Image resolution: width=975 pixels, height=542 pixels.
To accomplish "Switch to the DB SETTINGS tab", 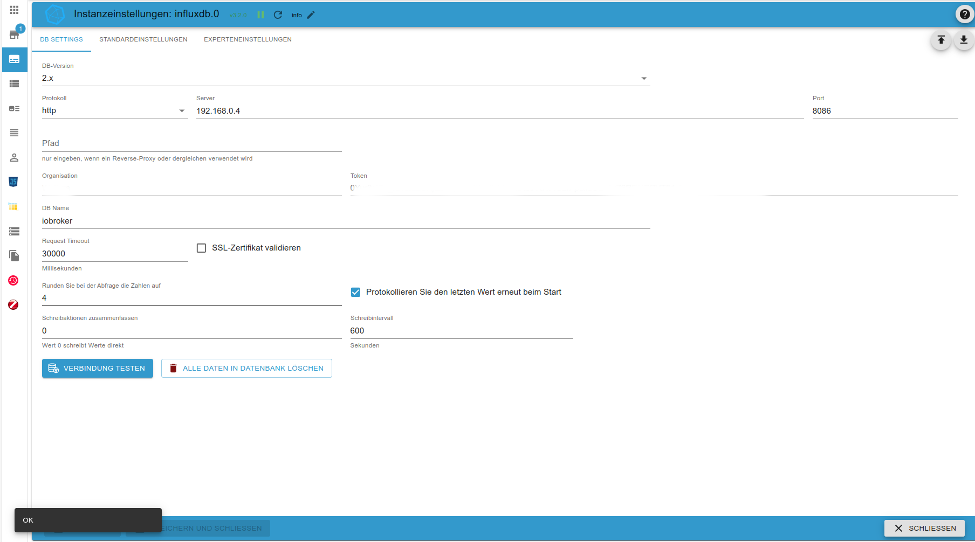I will [61, 39].
